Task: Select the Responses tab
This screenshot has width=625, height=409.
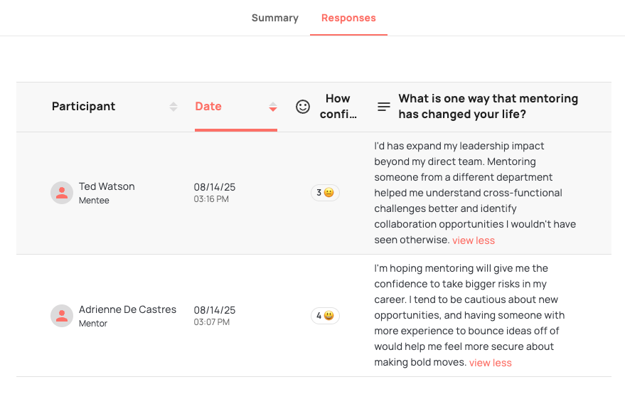Action: pyautogui.click(x=348, y=18)
